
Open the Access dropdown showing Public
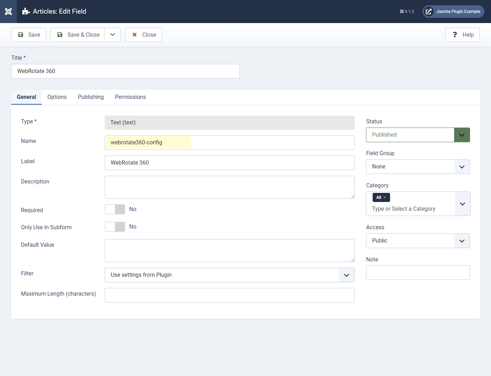pos(418,241)
